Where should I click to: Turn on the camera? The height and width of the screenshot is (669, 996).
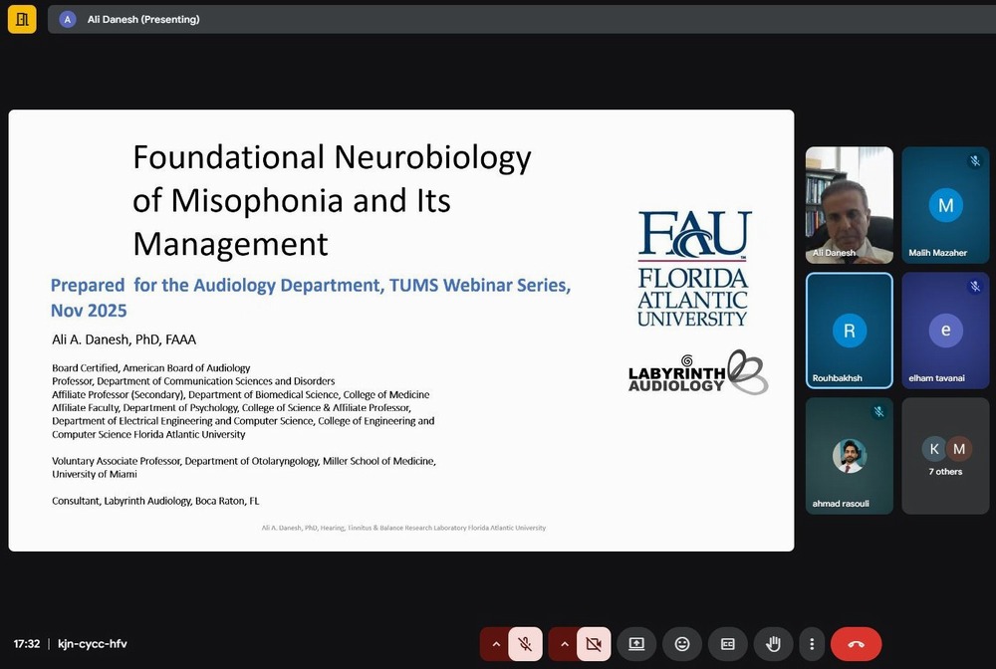(594, 644)
